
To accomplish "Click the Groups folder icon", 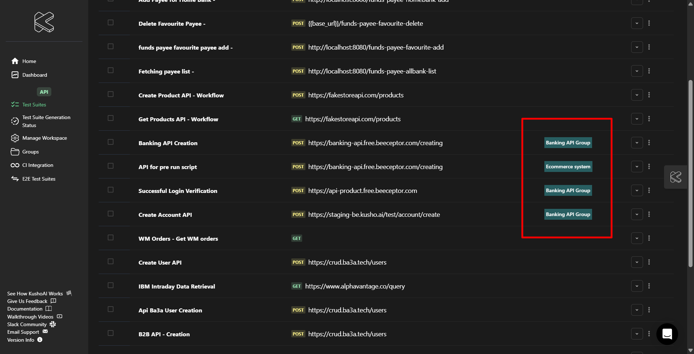I will pos(15,152).
